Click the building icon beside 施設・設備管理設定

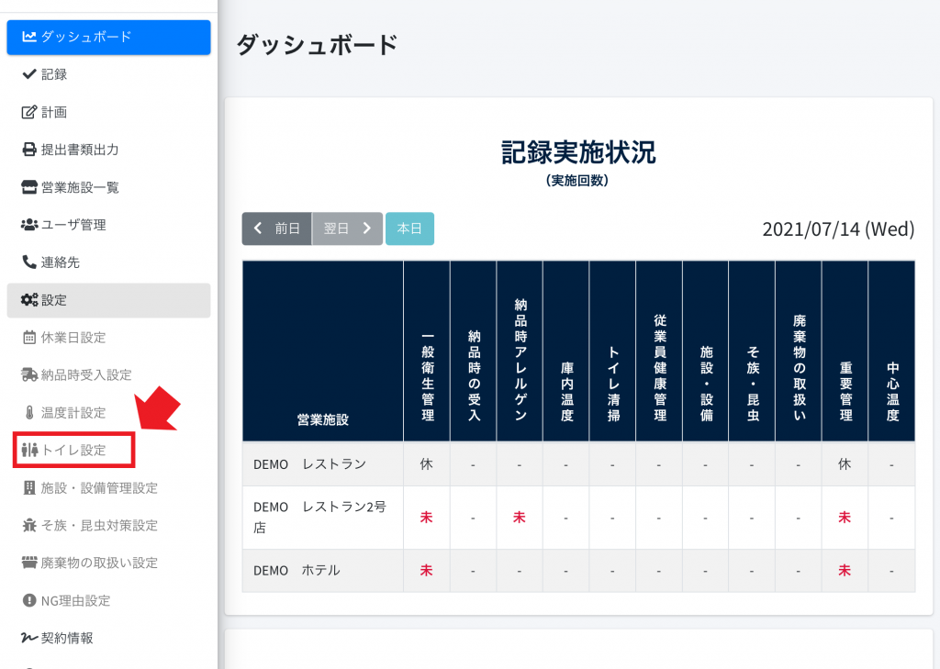tap(28, 488)
